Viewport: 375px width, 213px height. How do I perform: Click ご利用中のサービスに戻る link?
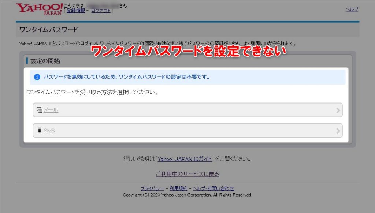pos(187,174)
